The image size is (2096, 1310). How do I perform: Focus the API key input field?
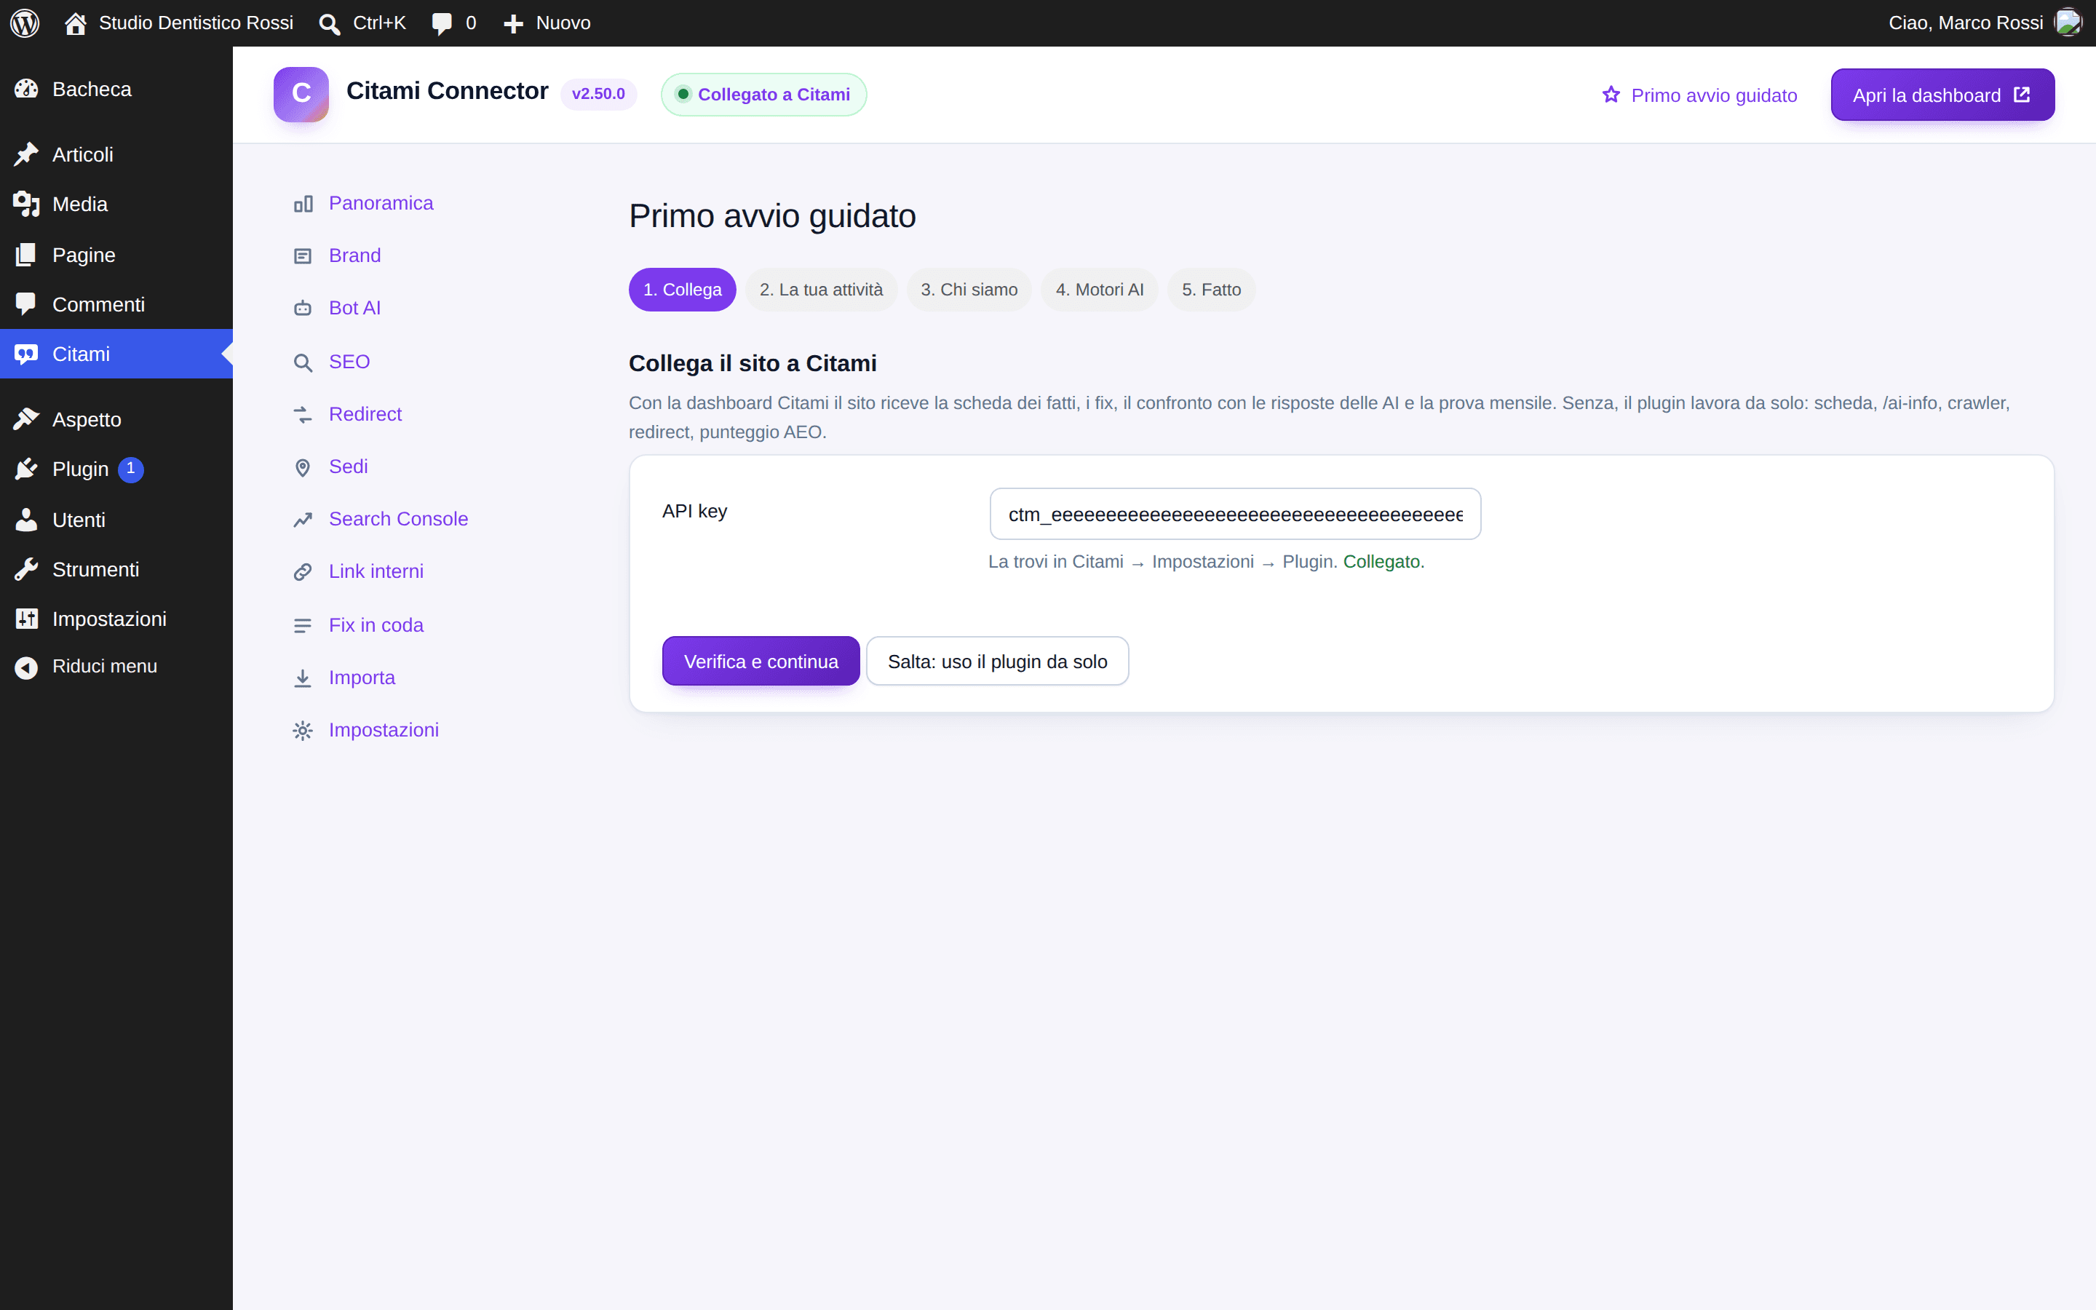pyautogui.click(x=1235, y=514)
